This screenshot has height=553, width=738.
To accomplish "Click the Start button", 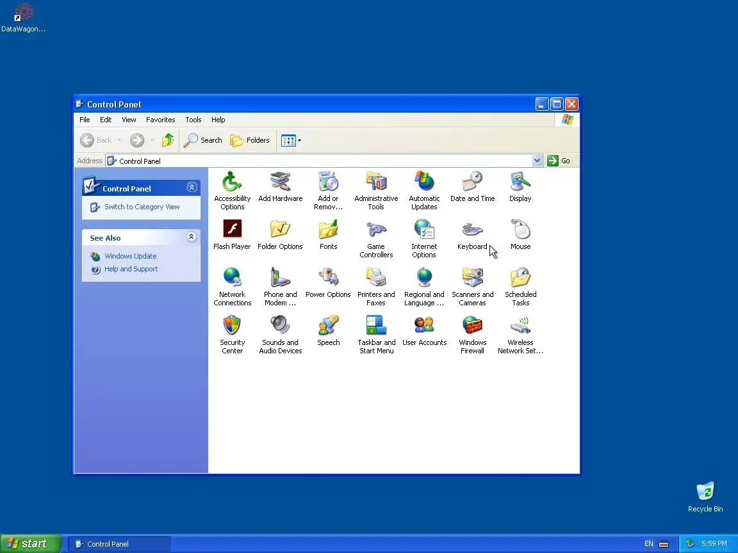I will 31,543.
